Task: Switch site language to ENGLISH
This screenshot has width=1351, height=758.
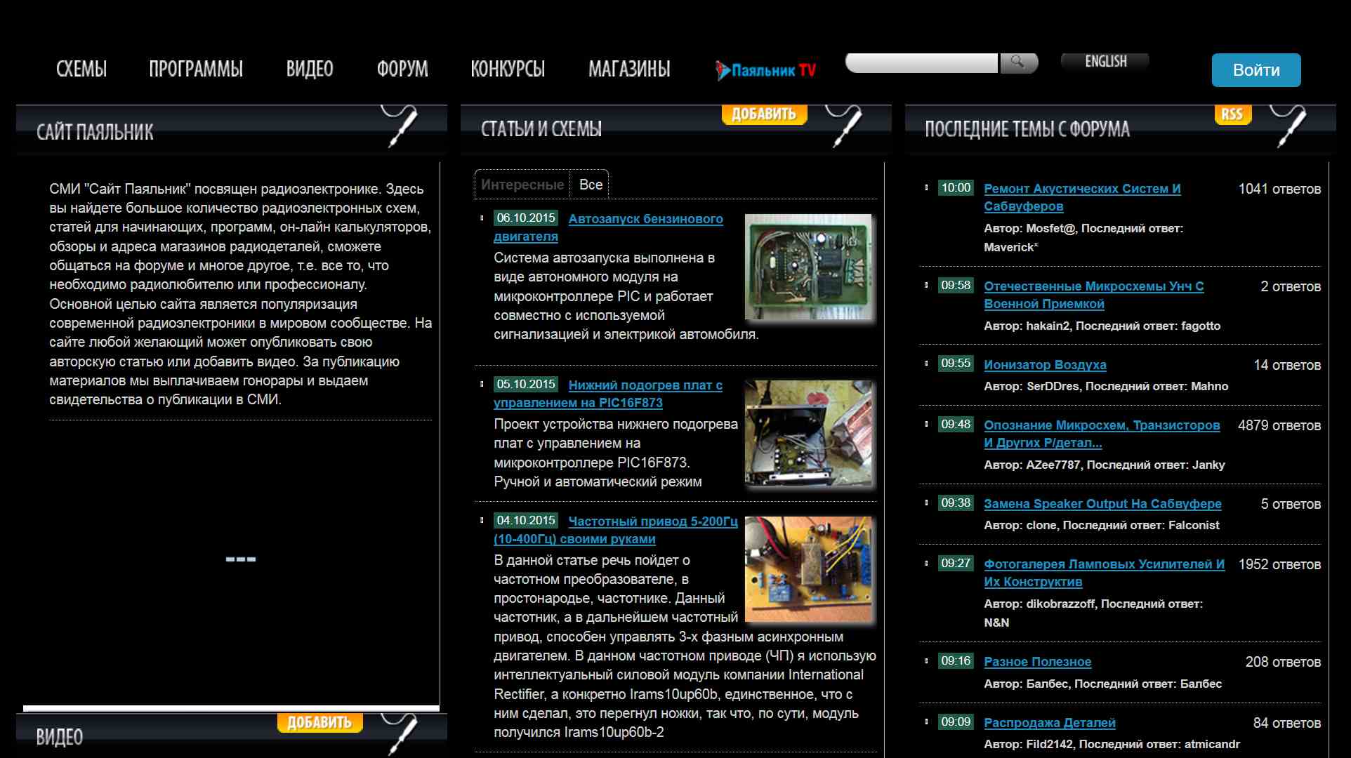Action: click(x=1104, y=62)
